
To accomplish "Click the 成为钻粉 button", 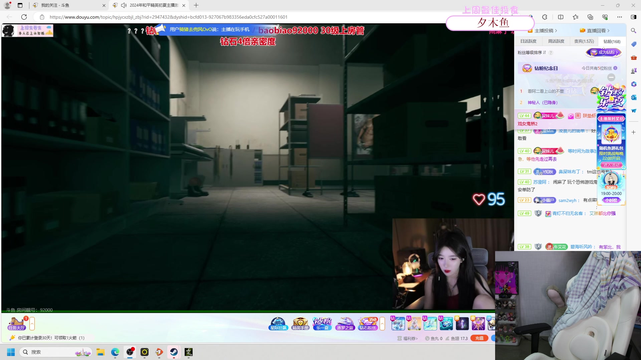I will [604, 52].
